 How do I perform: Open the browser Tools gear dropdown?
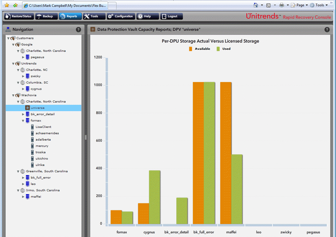pyautogui.click(x=319, y=5)
